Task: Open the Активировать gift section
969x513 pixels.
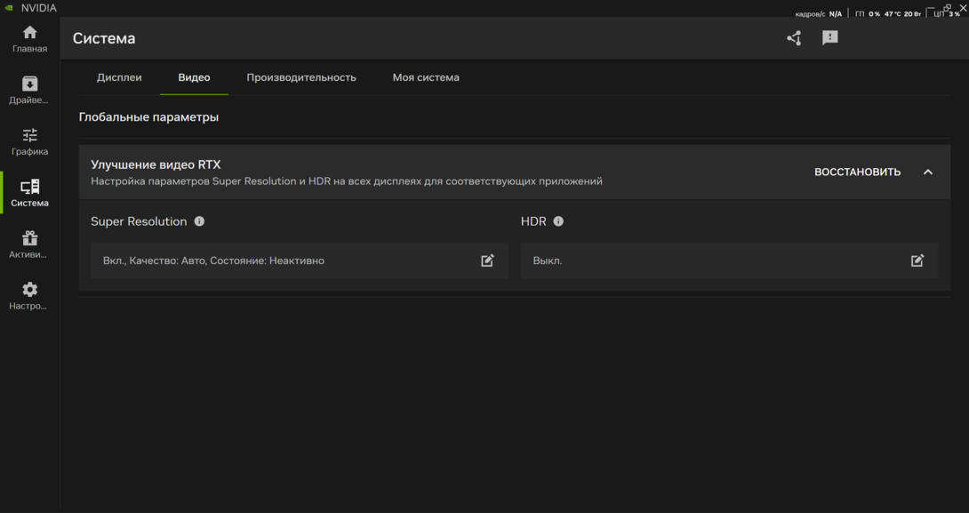Action: tap(29, 244)
